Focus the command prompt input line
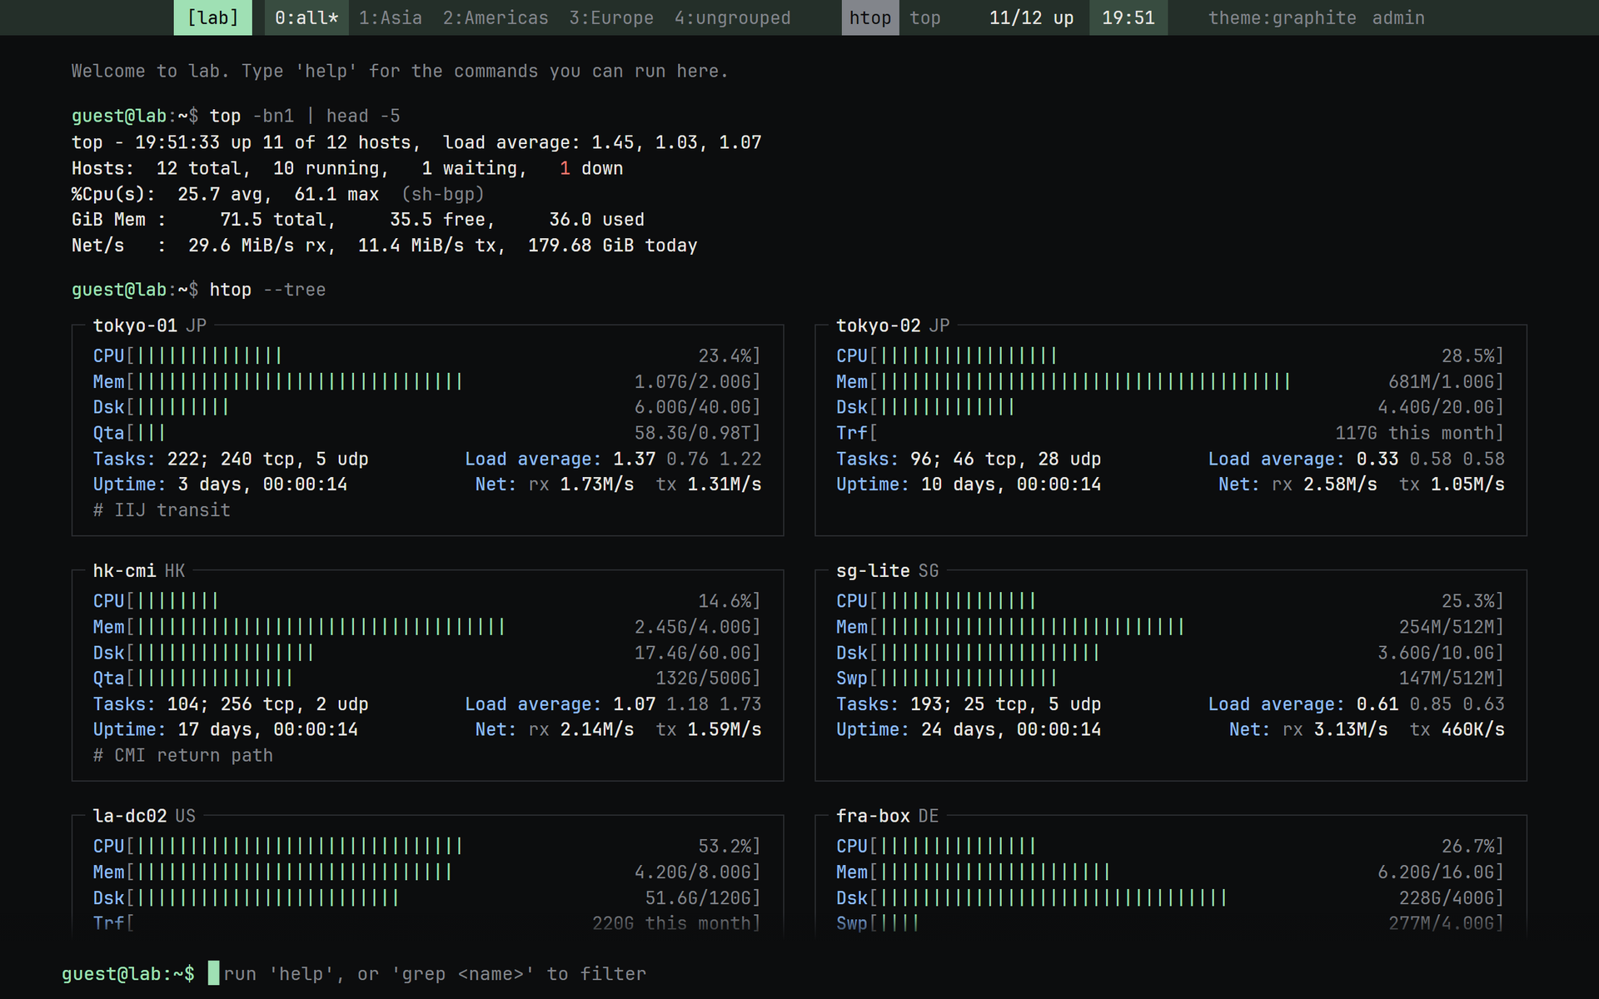This screenshot has height=999, width=1599. click(x=799, y=973)
